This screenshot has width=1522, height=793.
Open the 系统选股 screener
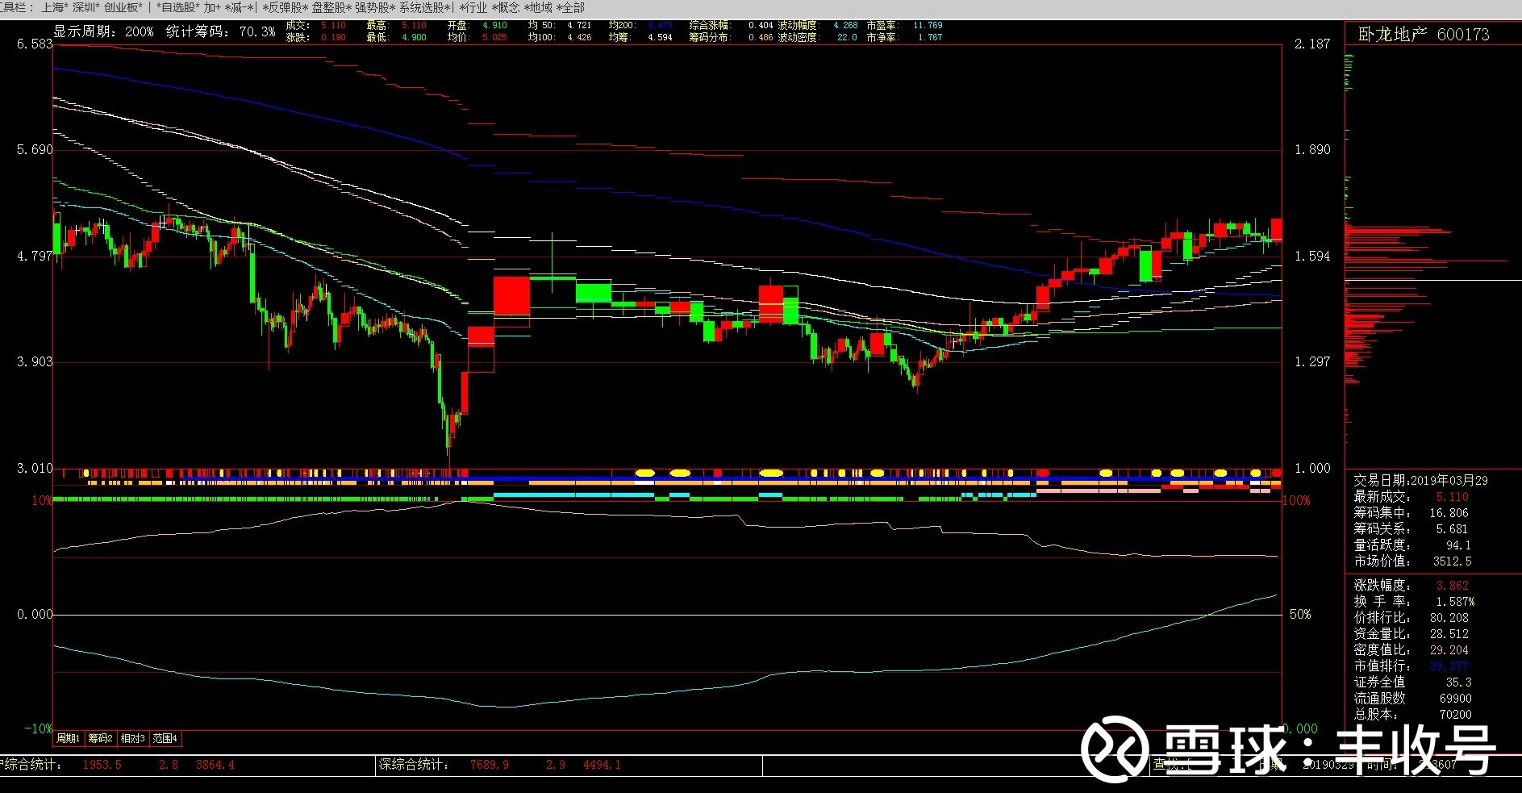tap(424, 7)
